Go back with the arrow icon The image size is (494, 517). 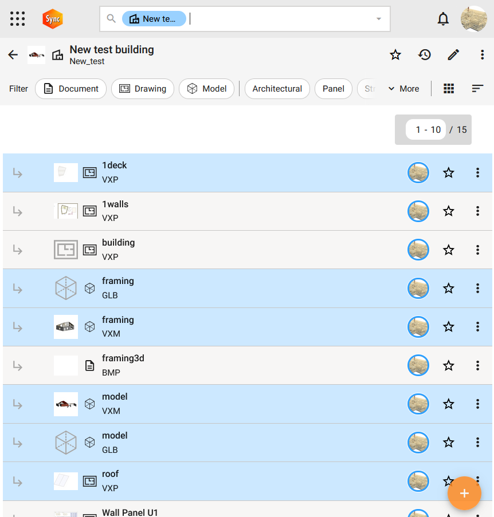click(x=13, y=55)
